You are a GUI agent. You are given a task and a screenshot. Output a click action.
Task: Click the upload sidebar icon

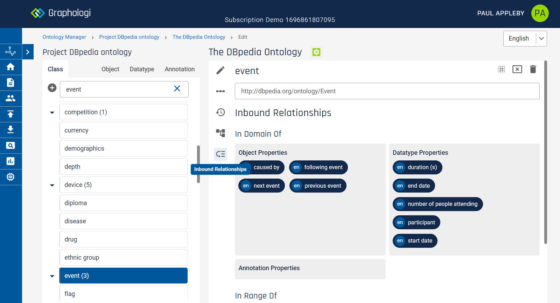[x=10, y=114]
